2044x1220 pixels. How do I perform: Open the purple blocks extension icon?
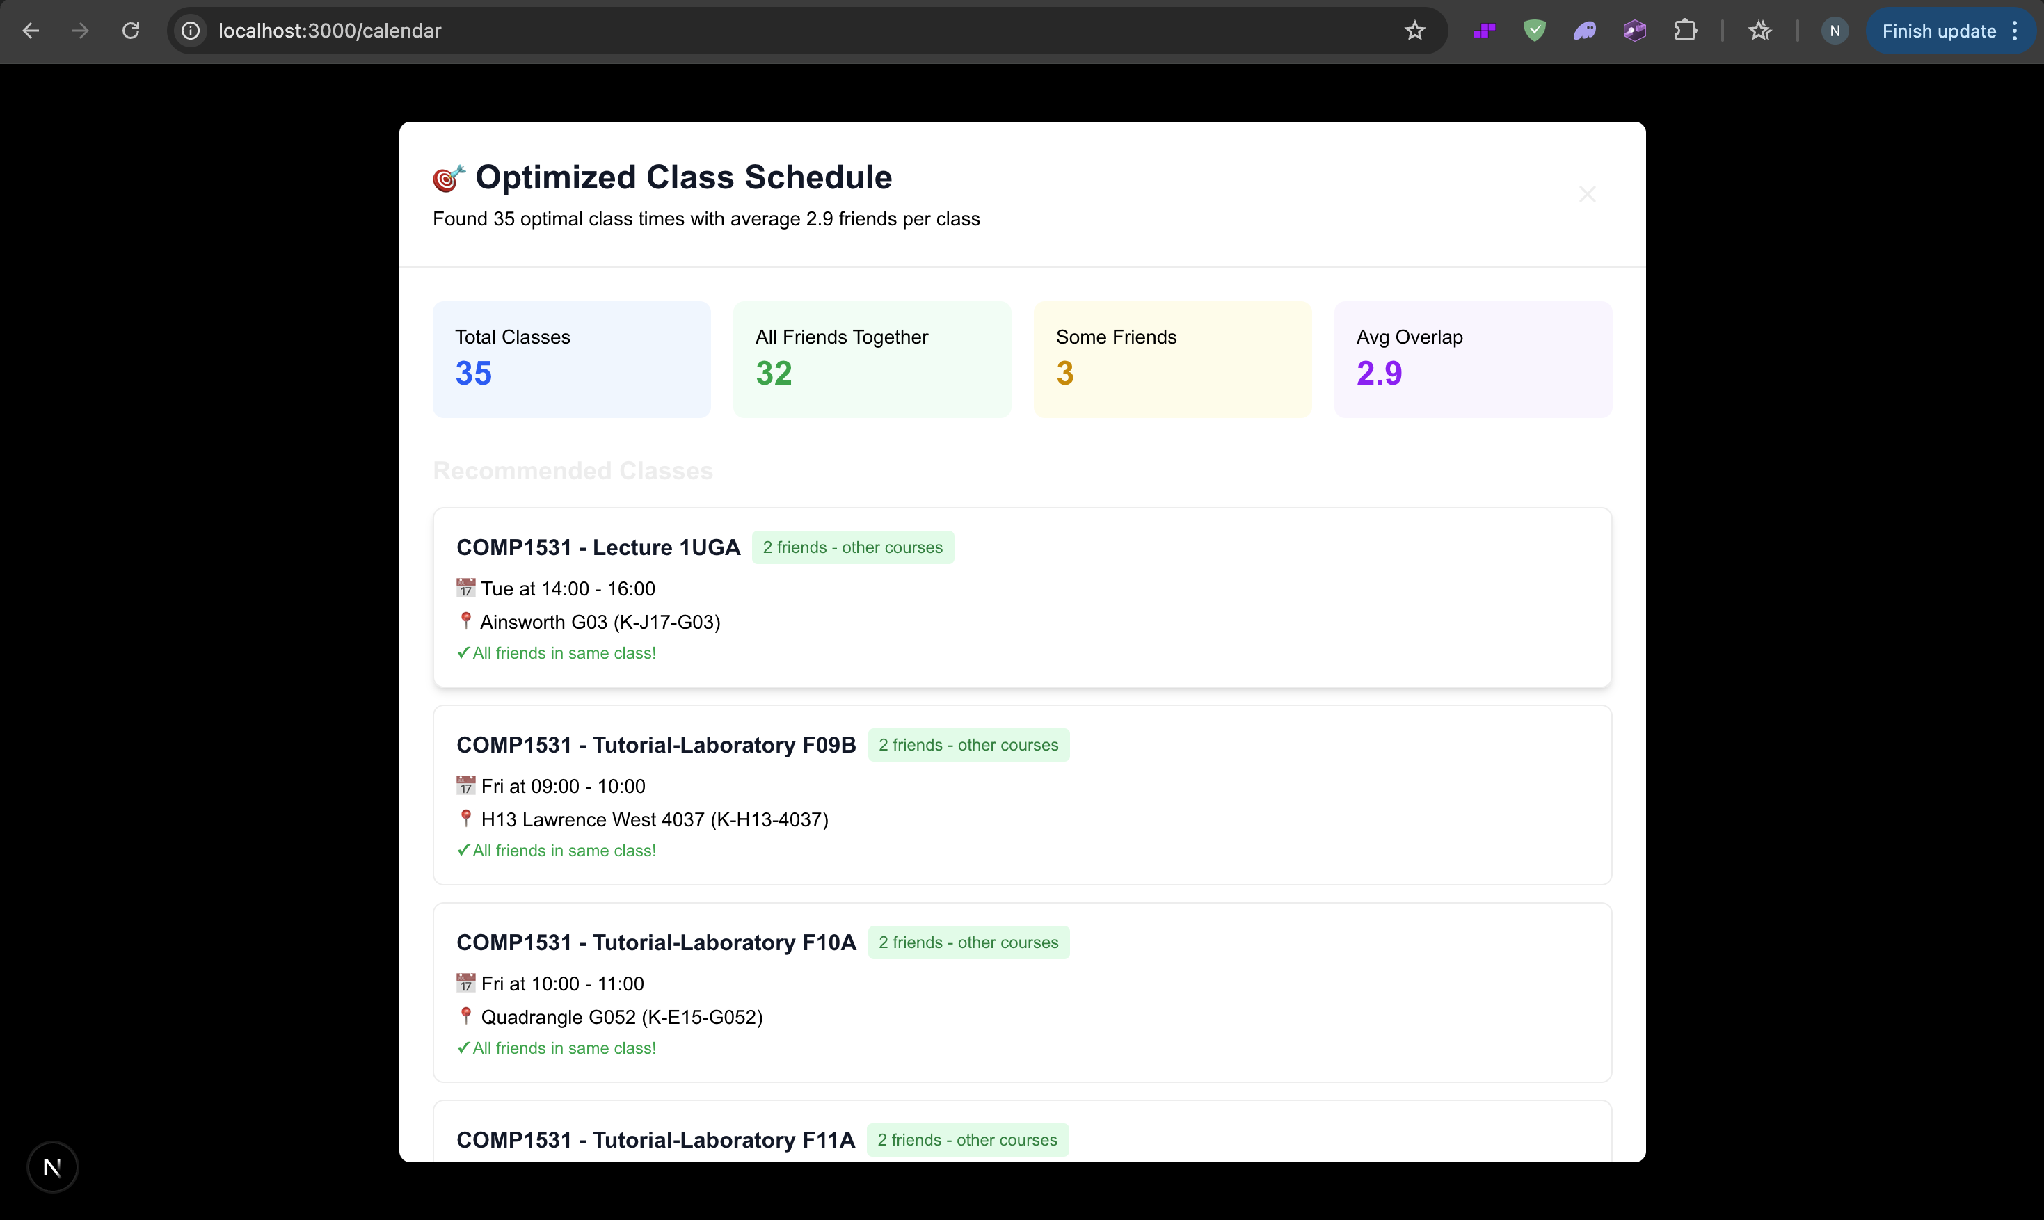(1484, 31)
